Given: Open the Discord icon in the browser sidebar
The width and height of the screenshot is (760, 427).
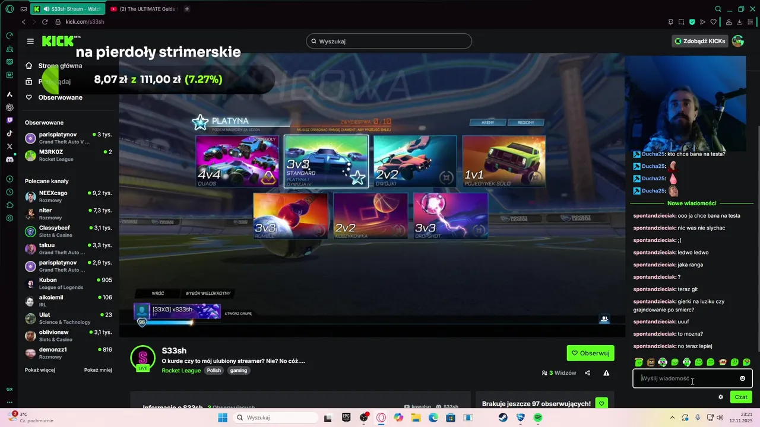Looking at the screenshot, I should tap(9, 160).
